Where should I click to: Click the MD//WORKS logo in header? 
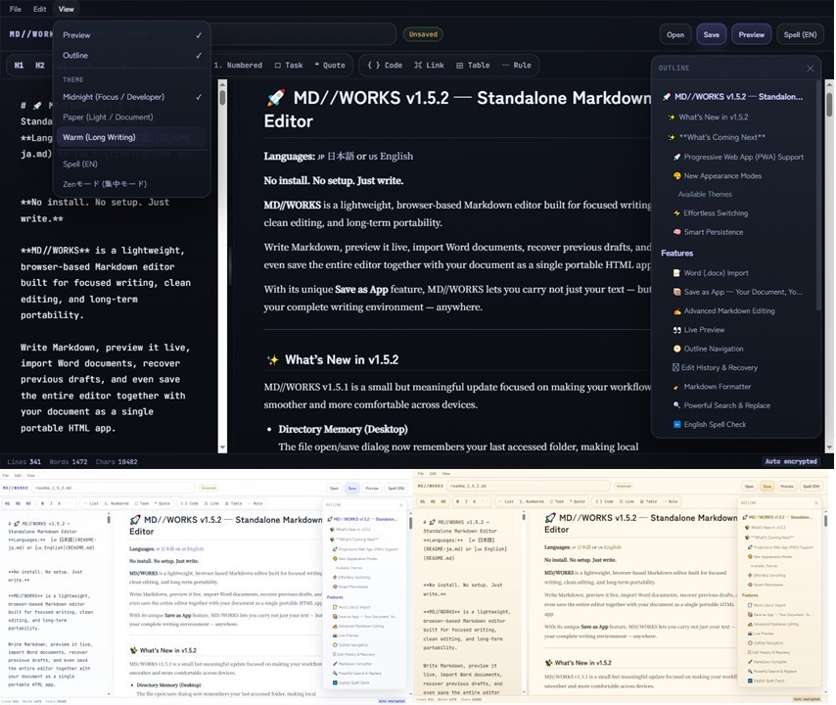30,34
